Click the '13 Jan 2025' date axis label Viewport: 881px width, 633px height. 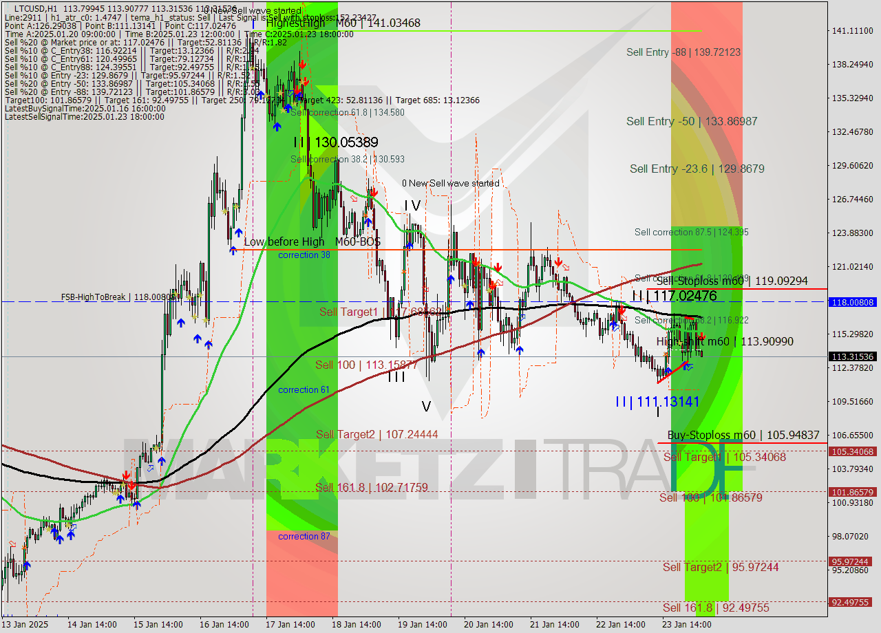[25, 625]
